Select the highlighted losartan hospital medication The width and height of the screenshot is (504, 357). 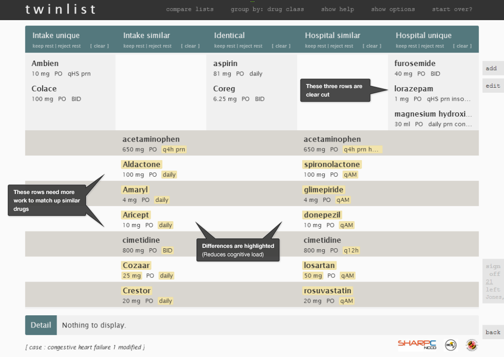pyautogui.click(x=320, y=266)
